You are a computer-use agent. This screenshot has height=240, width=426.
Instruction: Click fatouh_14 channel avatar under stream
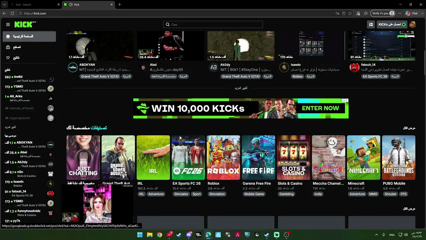354,67
